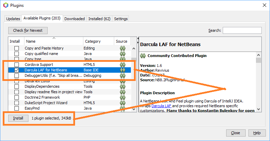Check the Copy and Paste History checkbox
The width and height of the screenshot is (270, 141).
pyautogui.click(x=16, y=48)
